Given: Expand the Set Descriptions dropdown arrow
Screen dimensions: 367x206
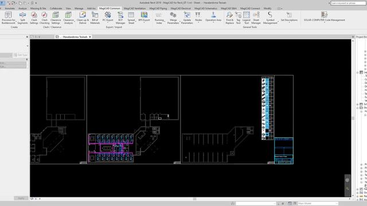Looking at the screenshot, I should click(x=289, y=23).
